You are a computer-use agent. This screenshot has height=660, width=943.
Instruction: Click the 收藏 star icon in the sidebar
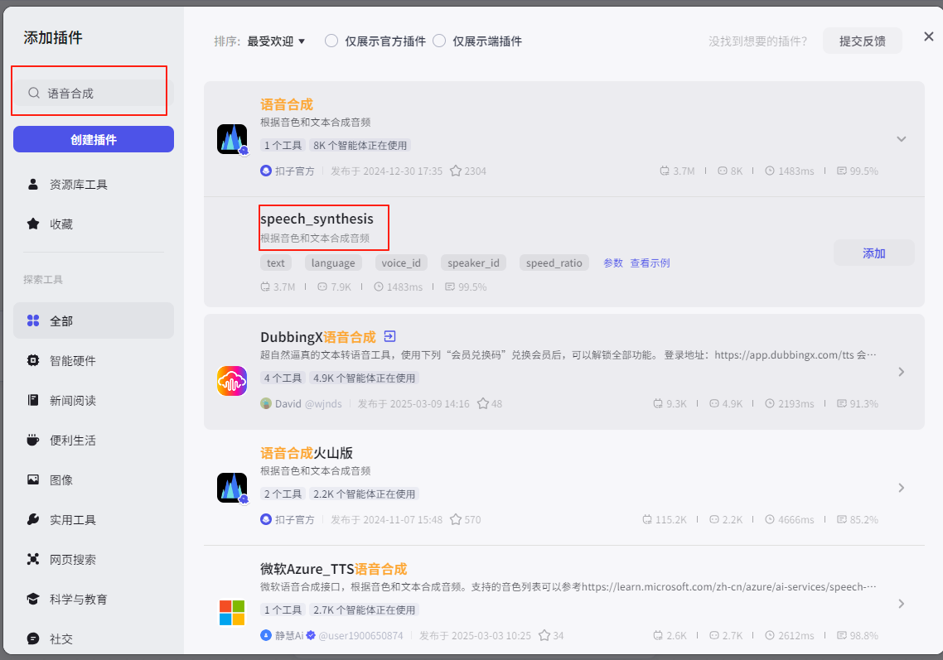33,224
